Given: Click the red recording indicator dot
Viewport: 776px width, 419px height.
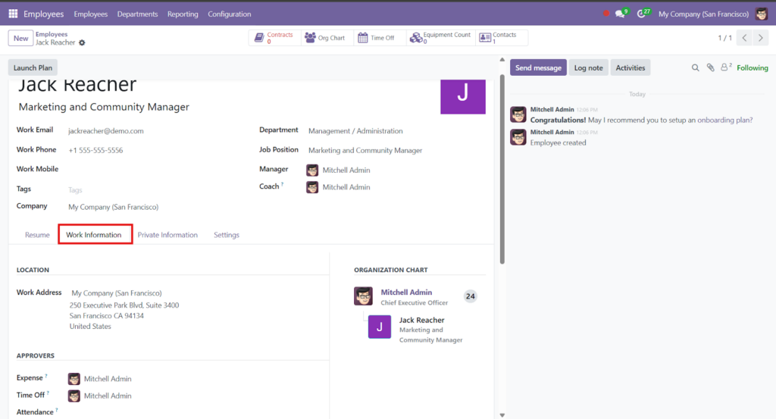Looking at the screenshot, I should pyautogui.click(x=605, y=14).
